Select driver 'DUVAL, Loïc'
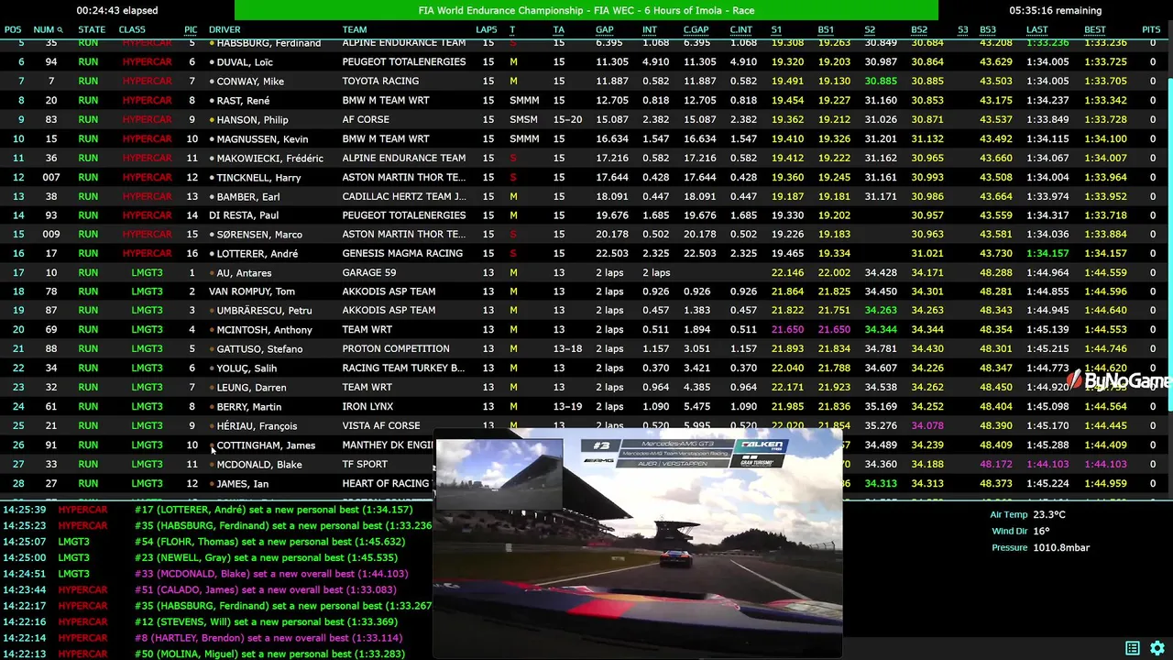Image resolution: width=1173 pixels, height=660 pixels. 245,61
